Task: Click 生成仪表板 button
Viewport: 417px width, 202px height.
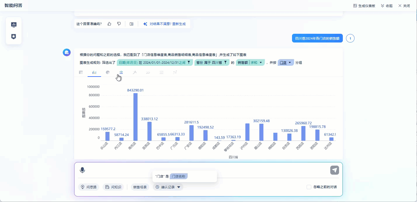Action: (x=364, y=6)
